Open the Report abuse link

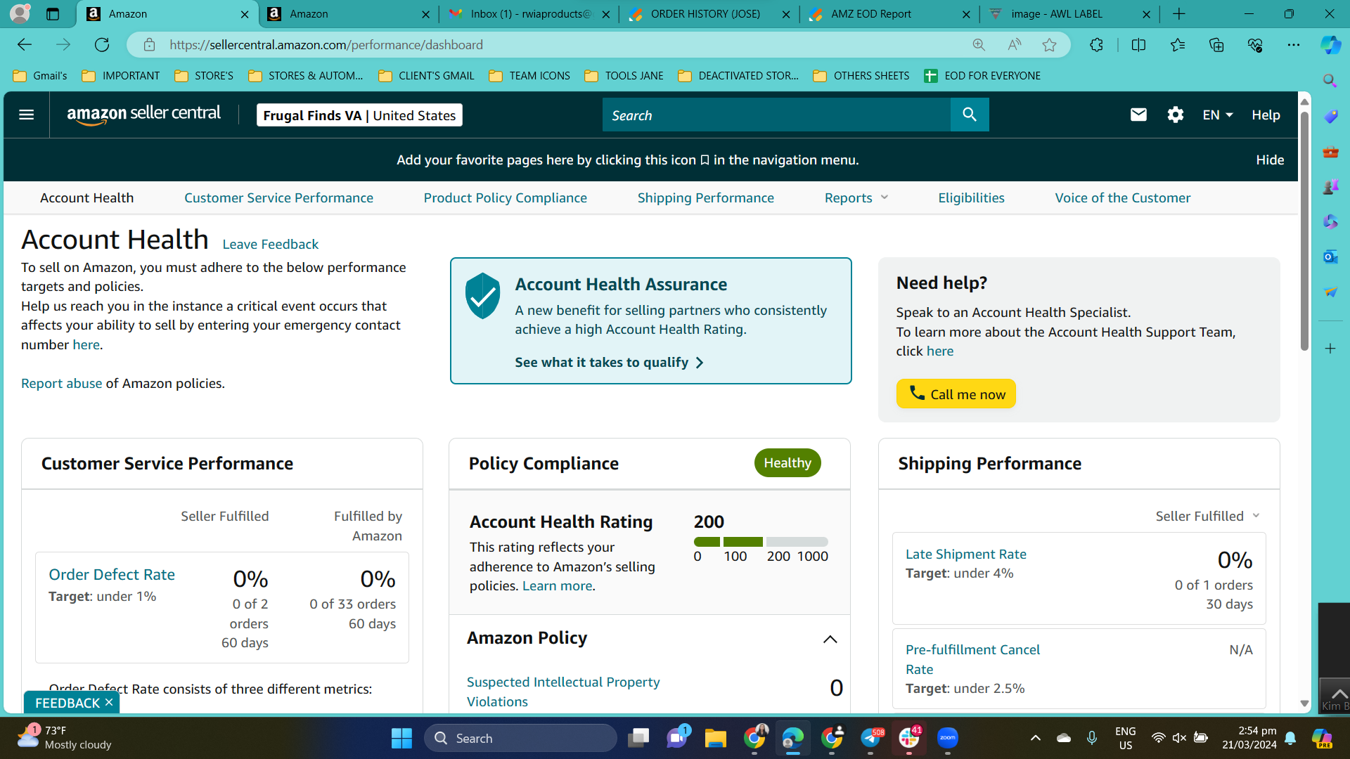61,384
